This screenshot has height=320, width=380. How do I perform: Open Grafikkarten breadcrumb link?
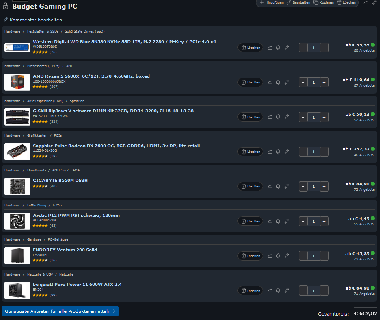click(37, 135)
